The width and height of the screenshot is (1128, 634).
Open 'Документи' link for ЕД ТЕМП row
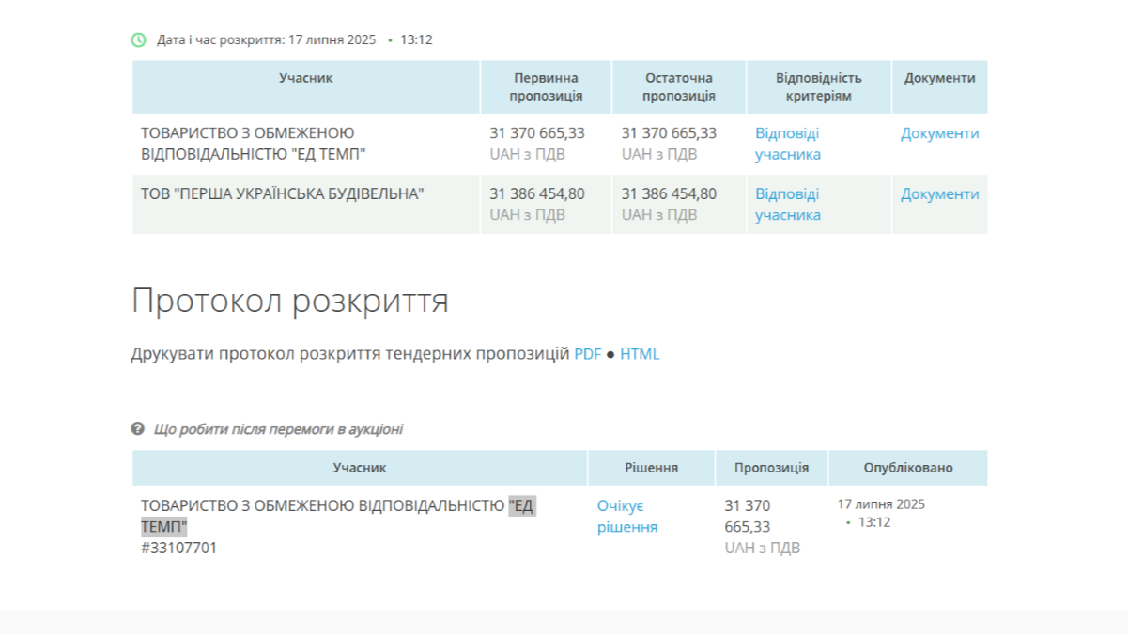point(939,133)
